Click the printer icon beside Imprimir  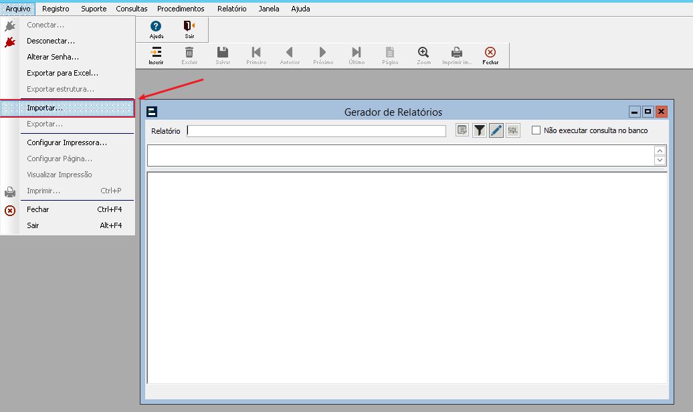pyautogui.click(x=10, y=192)
